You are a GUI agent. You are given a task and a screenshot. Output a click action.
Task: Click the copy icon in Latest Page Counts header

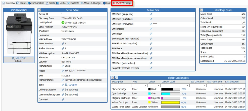(x=202, y=10)
